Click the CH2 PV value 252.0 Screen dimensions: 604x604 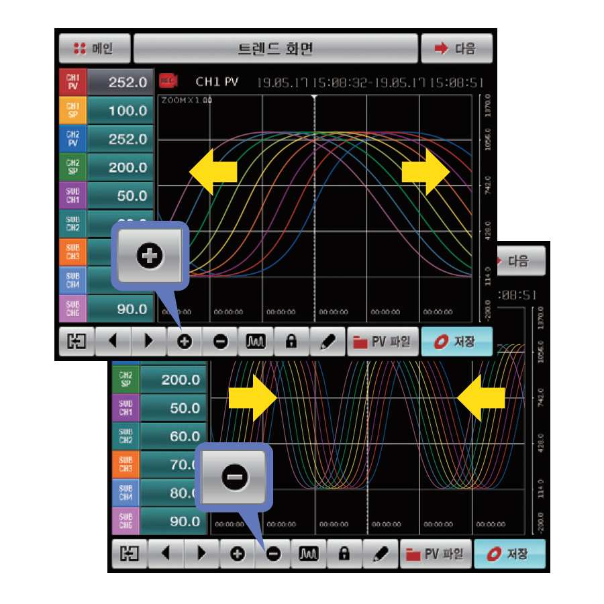pos(121,139)
